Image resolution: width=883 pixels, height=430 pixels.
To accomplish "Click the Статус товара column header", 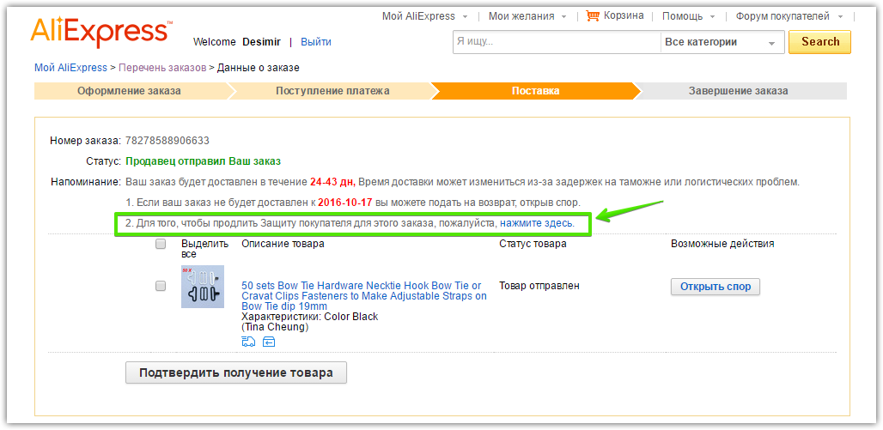I will (533, 244).
